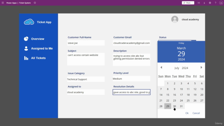Select July 4 in the calendar
The width and height of the screenshot is (224, 126).
[x=188, y=83]
